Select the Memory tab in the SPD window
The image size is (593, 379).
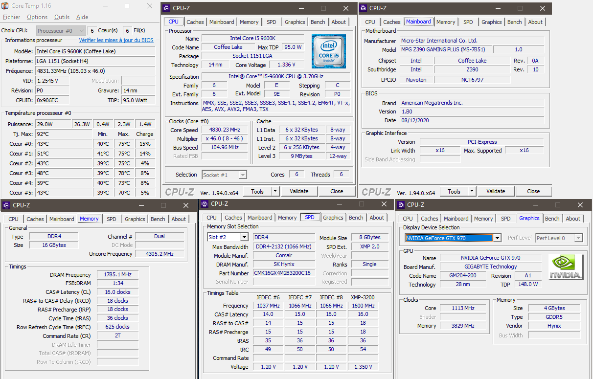287,218
